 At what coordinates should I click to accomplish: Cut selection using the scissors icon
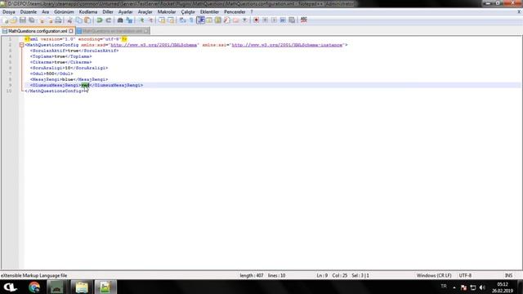[69, 20]
